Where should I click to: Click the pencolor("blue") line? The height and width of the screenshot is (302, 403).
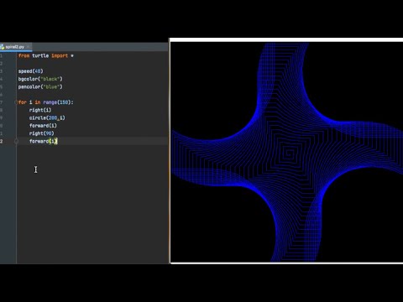40,86
